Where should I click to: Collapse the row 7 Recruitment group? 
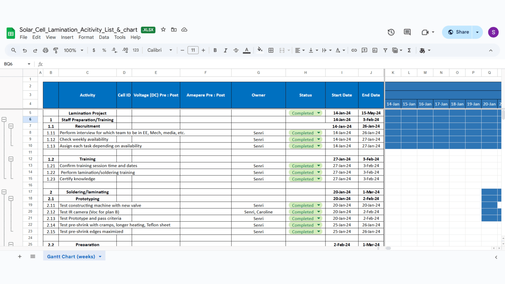point(11,126)
